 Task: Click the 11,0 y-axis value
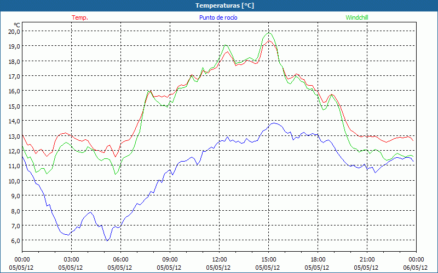pos(14,166)
